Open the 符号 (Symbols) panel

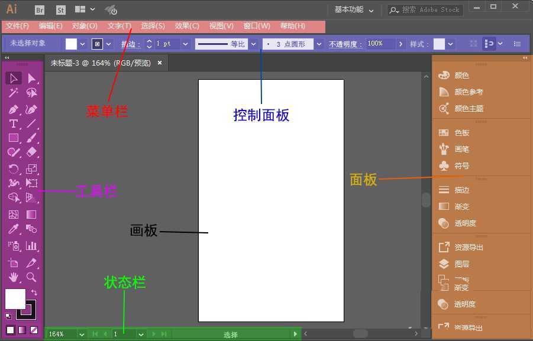(x=454, y=166)
